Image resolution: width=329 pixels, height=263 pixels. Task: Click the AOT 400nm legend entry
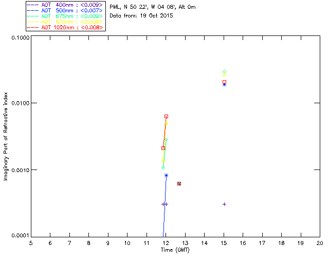tap(65, 5)
